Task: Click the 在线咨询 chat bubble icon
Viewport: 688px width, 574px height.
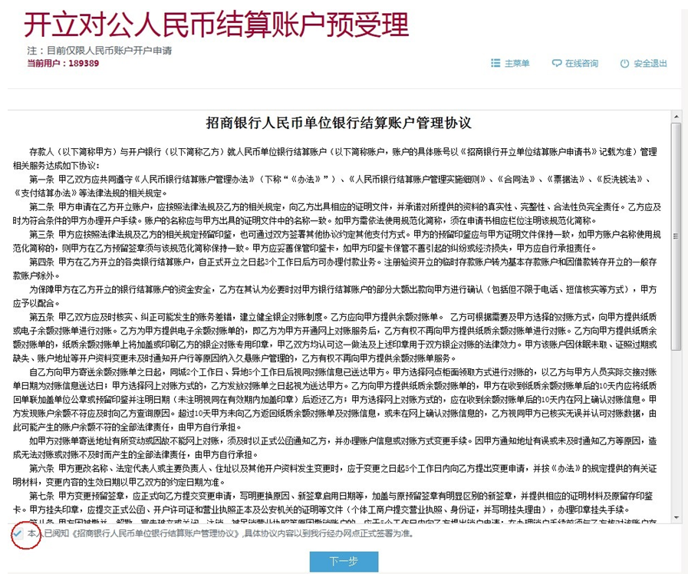Action: (557, 64)
